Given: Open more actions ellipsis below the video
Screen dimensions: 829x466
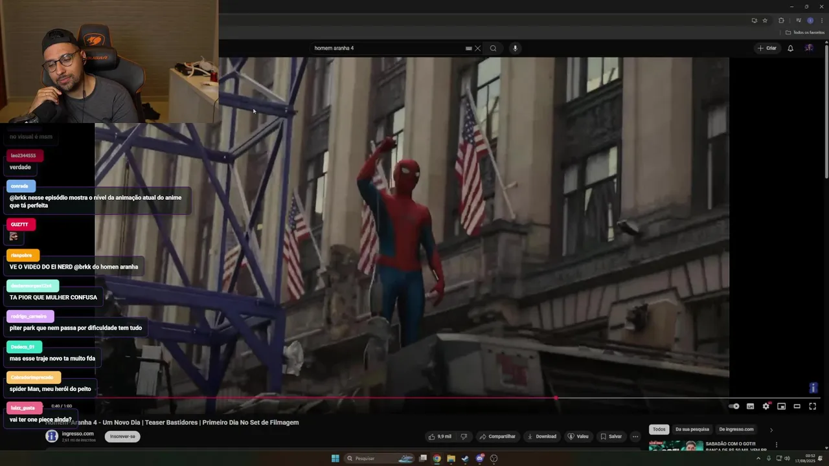Looking at the screenshot, I should (x=635, y=436).
